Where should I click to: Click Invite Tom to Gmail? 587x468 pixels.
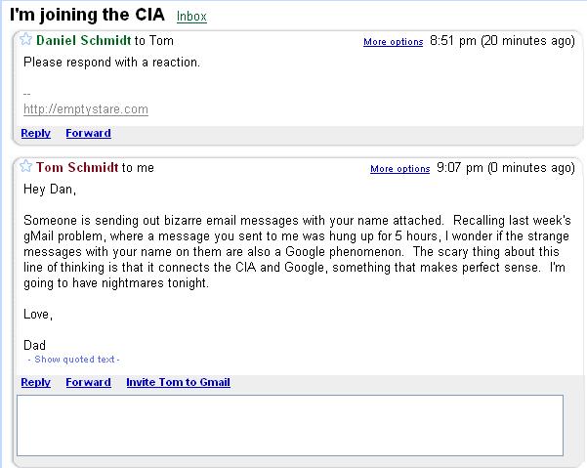point(178,382)
